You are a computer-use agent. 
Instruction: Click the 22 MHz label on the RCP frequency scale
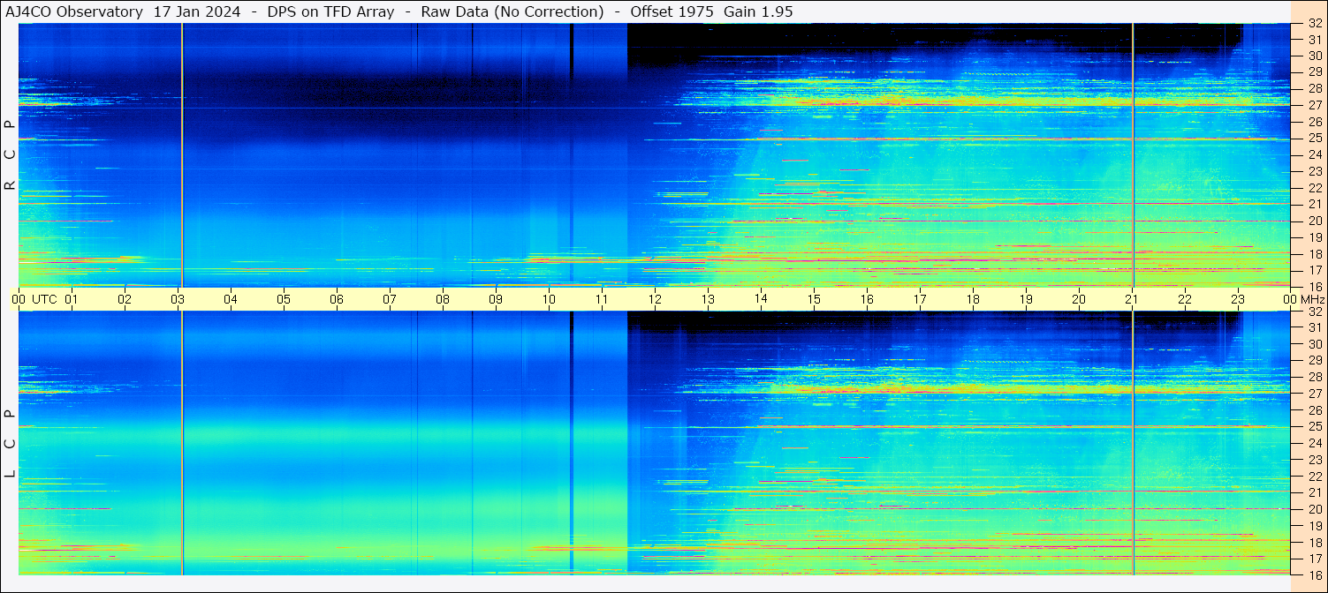pyautogui.click(x=1315, y=188)
